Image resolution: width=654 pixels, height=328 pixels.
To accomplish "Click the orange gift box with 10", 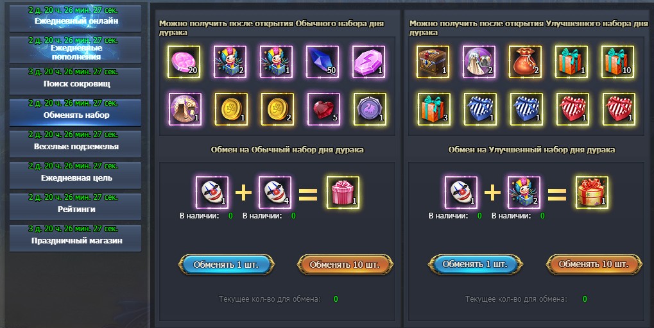I will [x=617, y=62].
